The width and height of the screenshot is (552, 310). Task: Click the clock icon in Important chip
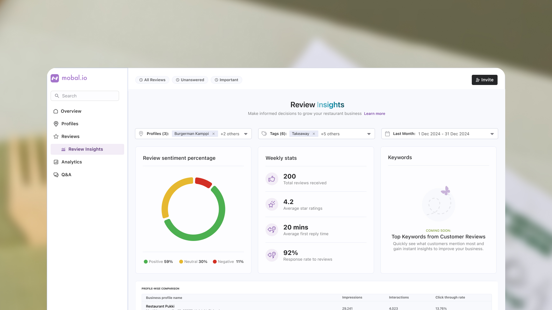tap(216, 80)
